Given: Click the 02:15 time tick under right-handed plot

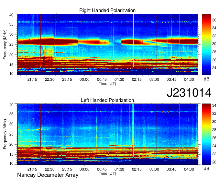Looking at the screenshot, I should point(137,79).
